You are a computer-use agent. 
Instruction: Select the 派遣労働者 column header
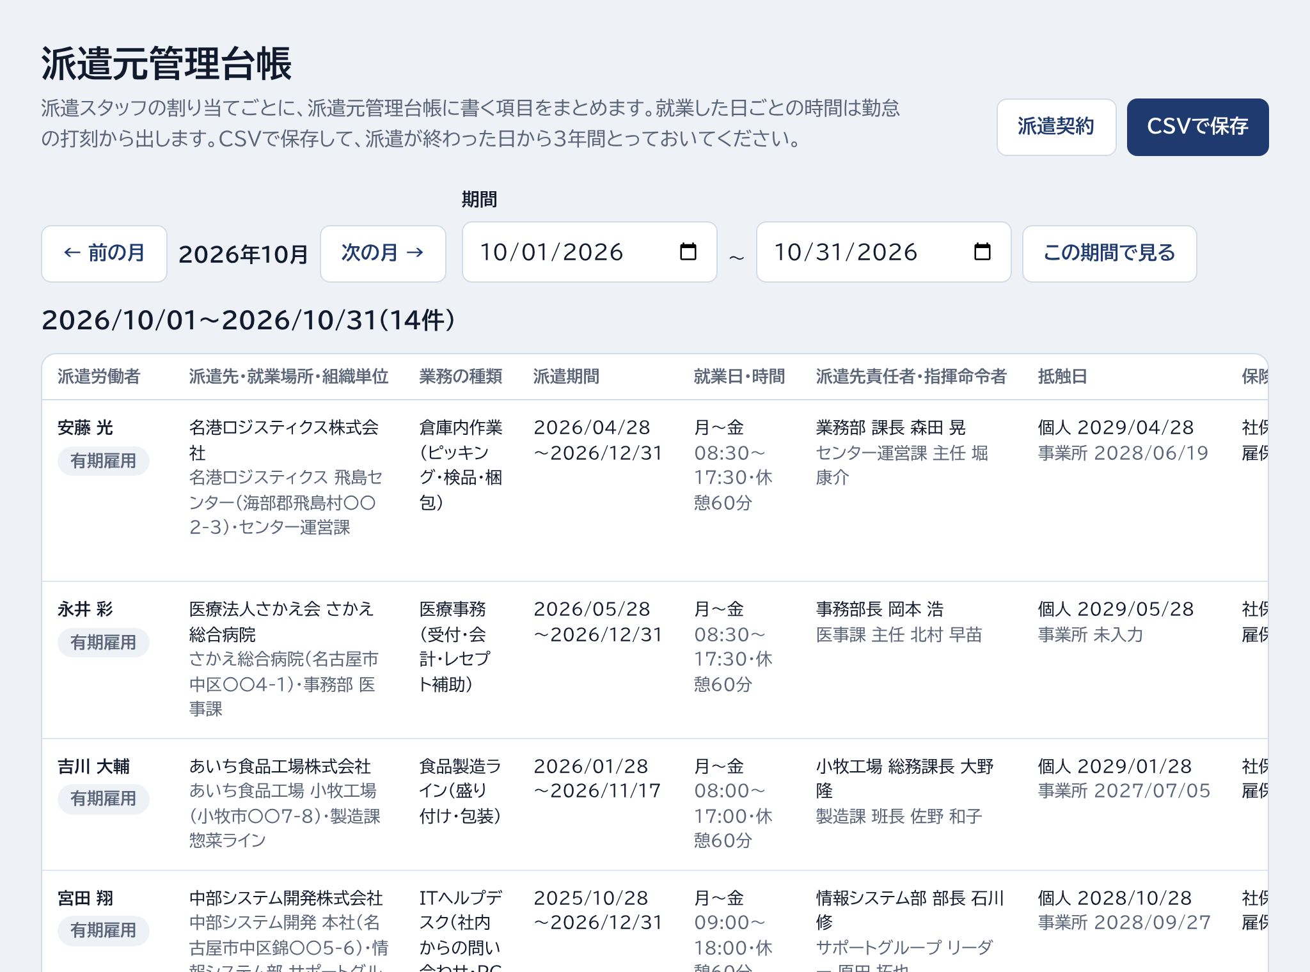pos(99,377)
